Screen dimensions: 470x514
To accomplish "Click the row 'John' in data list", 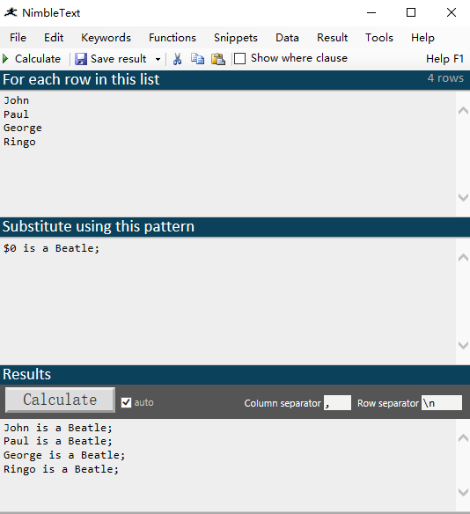I will click(17, 100).
